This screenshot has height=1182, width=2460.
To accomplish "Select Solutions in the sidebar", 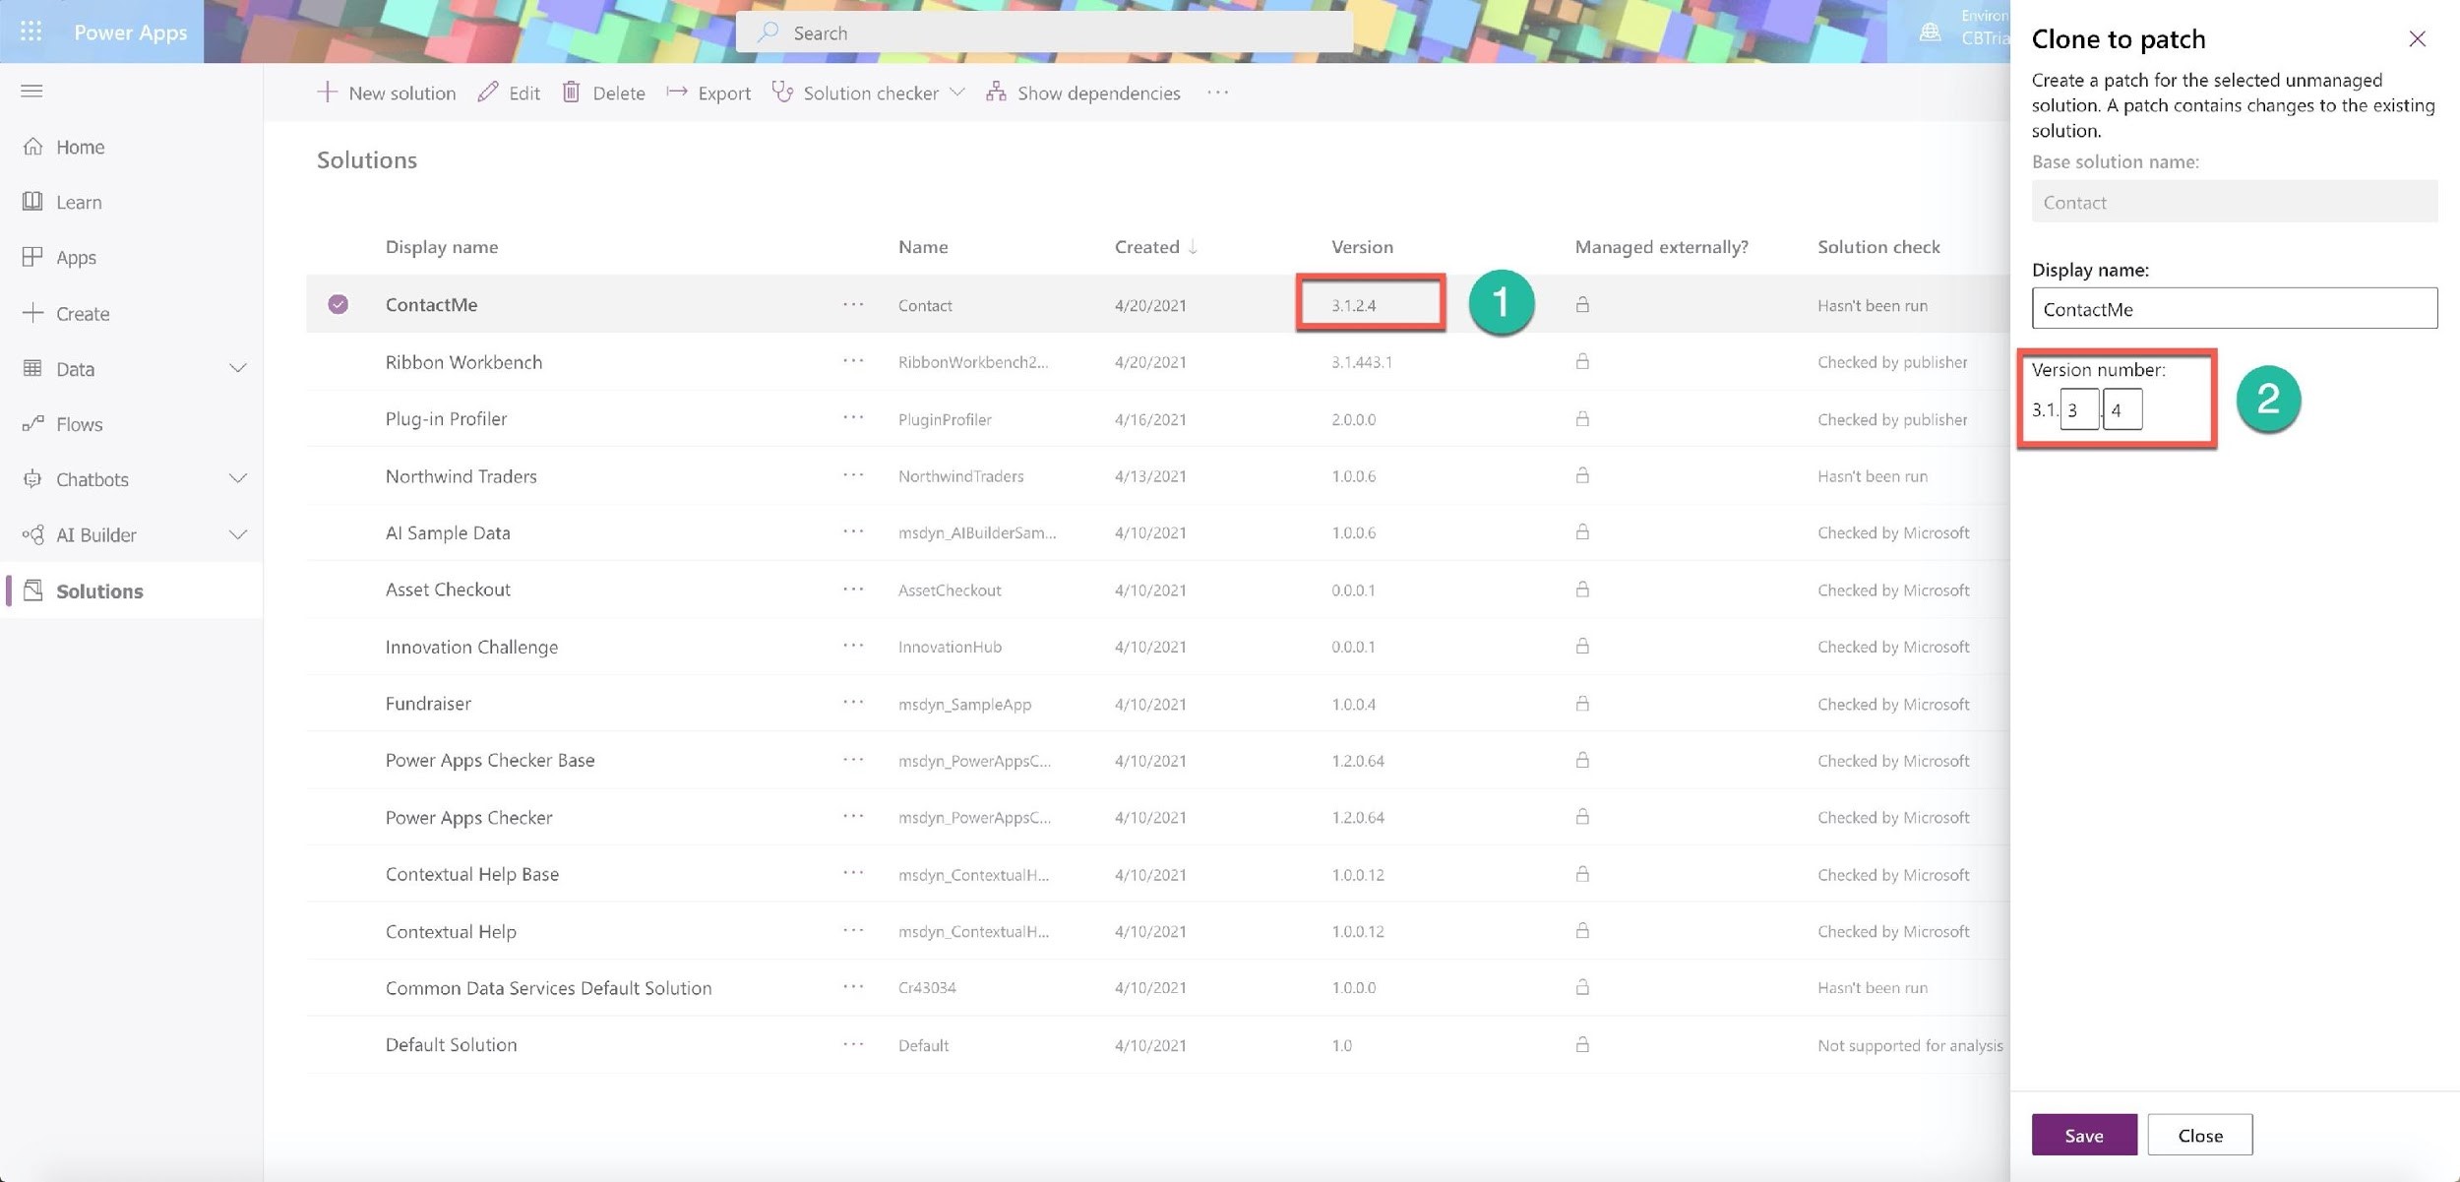I will (x=132, y=591).
